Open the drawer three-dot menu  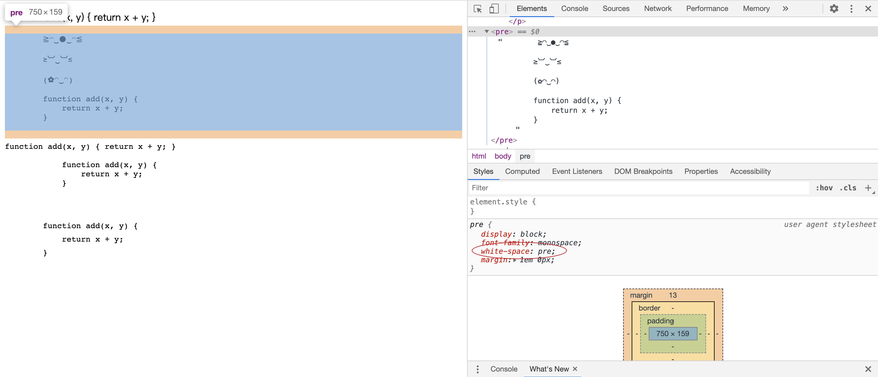477,369
